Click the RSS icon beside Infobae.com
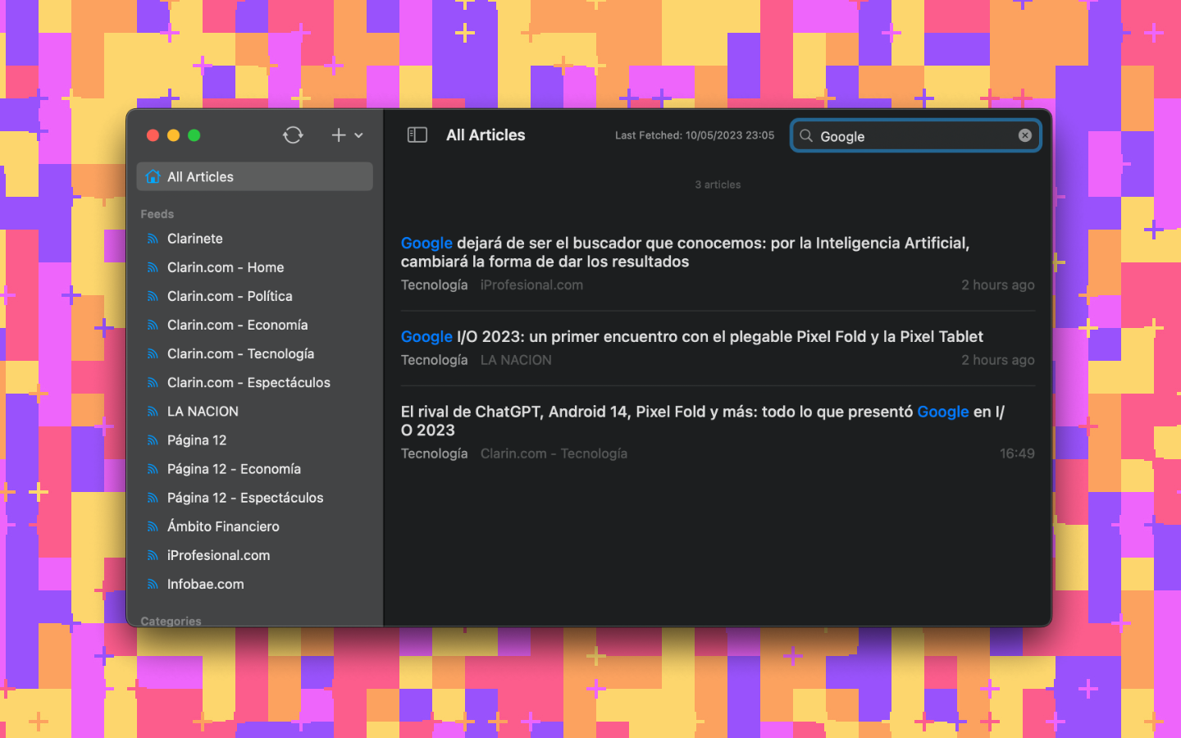The height and width of the screenshot is (738, 1181). [153, 584]
